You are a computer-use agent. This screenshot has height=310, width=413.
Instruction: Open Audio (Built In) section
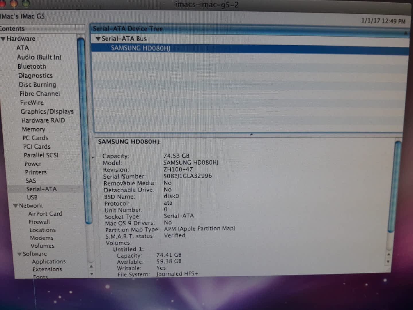tap(39, 57)
